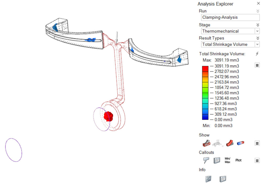
Task: Reset legend bounds with the lightning icon
Action: point(257,54)
